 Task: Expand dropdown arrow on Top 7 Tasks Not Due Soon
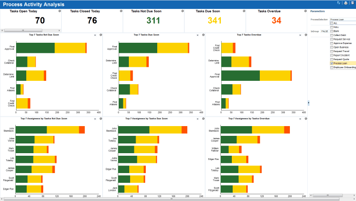[x=95, y=35]
